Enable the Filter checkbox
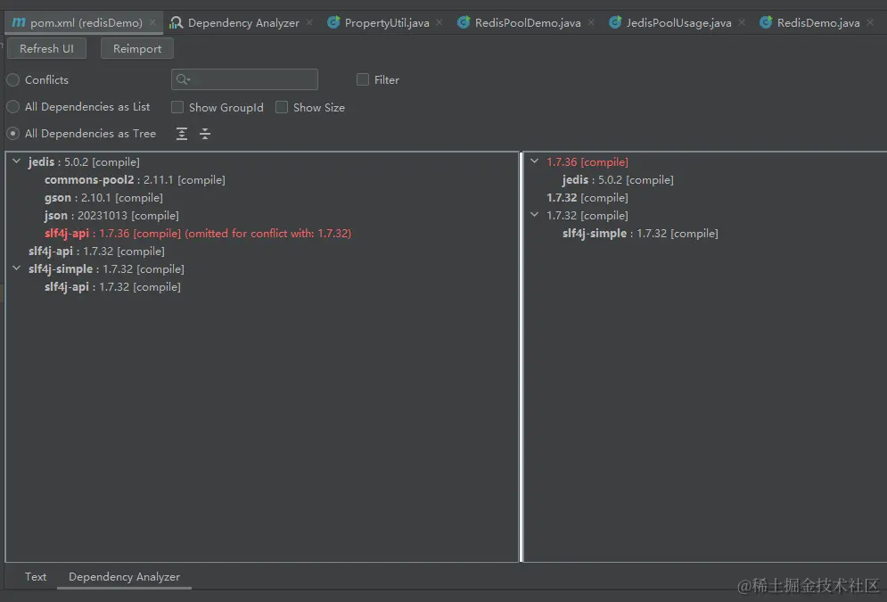887x602 pixels. [363, 79]
